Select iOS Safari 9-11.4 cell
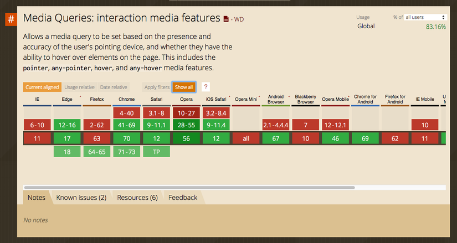 click(x=216, y=125)
